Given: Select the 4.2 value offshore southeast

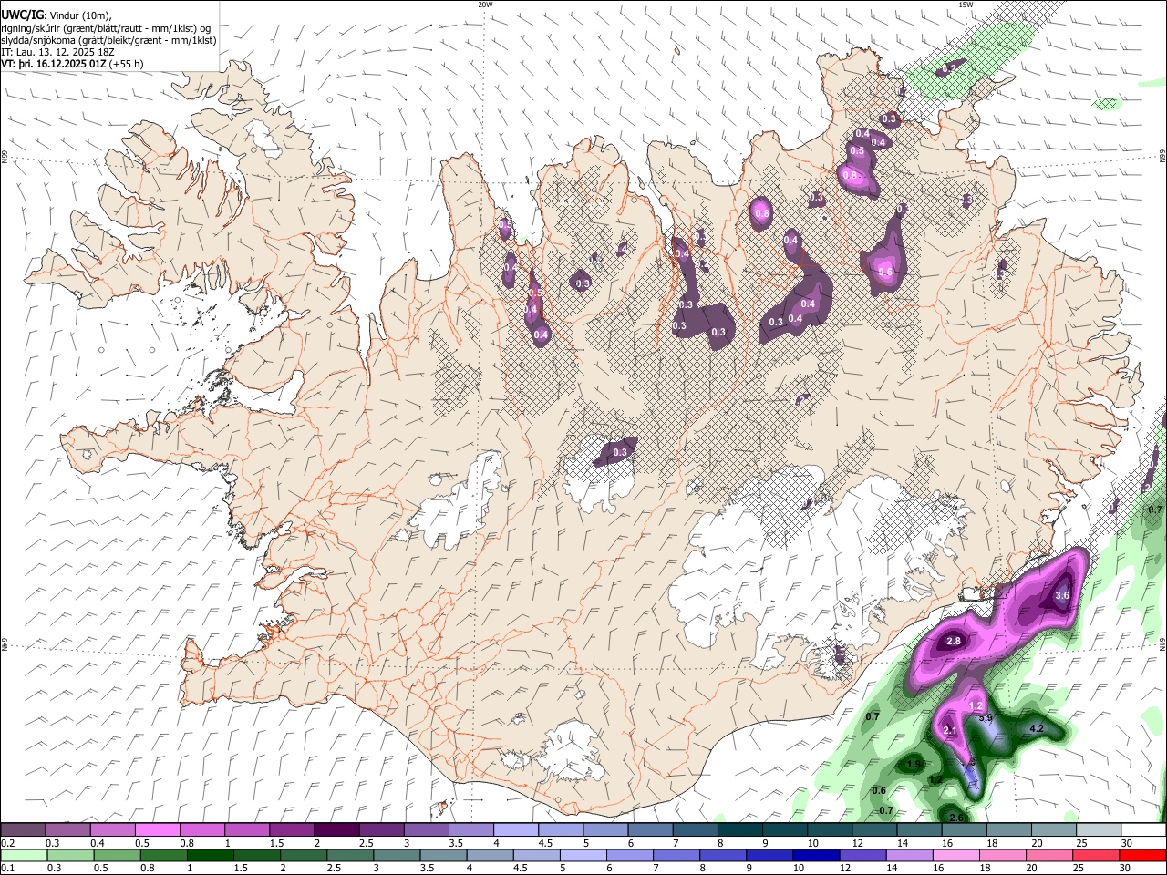Looking at the screenshot, I should [x=1036, y=729].
